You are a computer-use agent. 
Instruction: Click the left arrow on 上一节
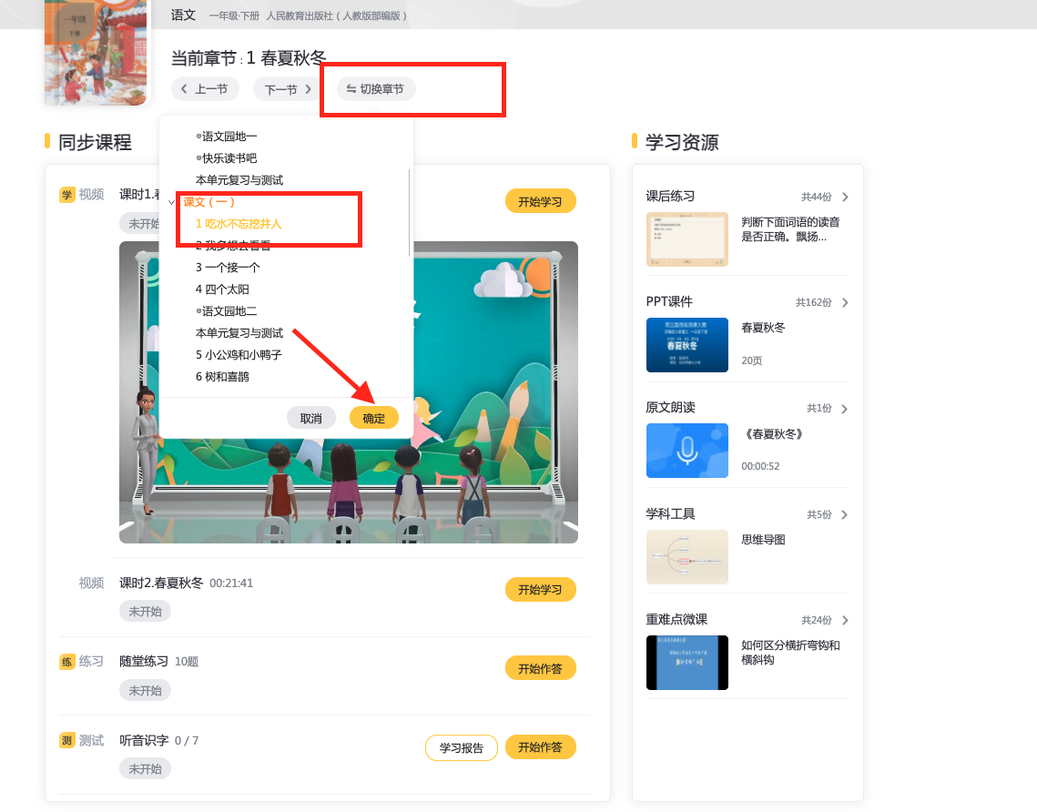[184, 89]
